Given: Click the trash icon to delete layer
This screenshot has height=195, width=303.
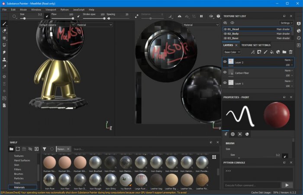Looking at the screenshot, I should 290,52.
